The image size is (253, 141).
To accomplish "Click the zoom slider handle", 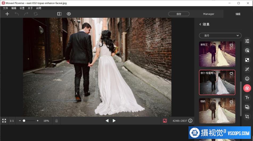I will [24, 121].
